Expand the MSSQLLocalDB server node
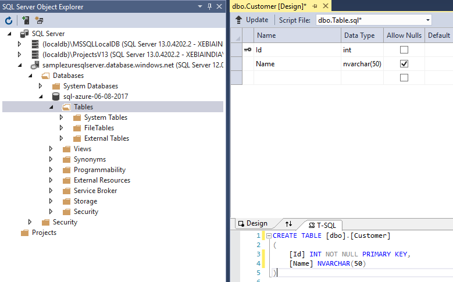Image resolution: width=453 pixels, height=282 pixels. click(19, 44)
